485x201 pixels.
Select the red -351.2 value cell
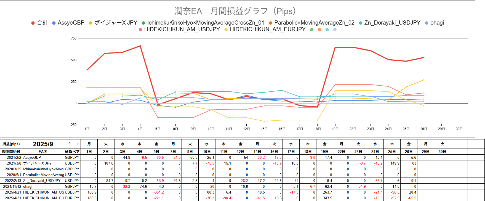pyautogui.click(x=156, y=192)
